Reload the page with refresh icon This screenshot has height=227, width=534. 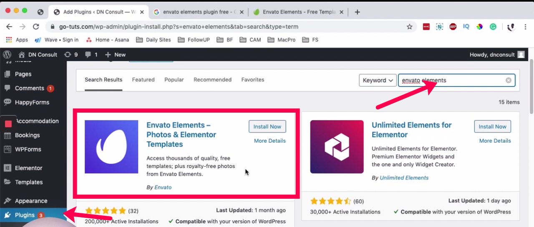36,27
